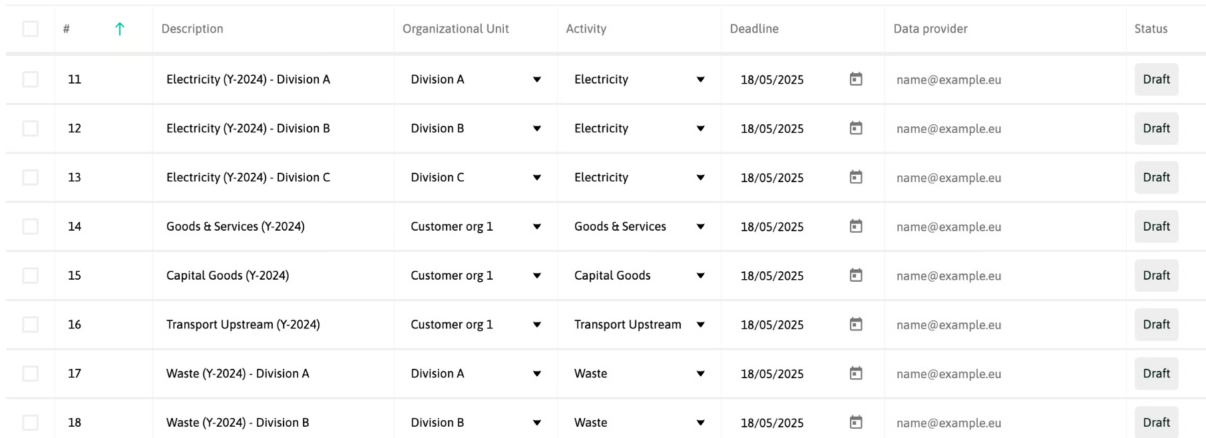
Task: Check the box for row 17
Action: coord(30,374)
